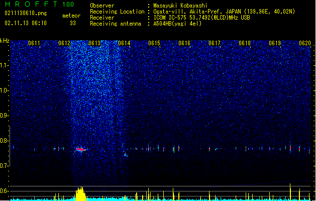Click the 'Receiver' field label
This screenshot has height=201, width=316.
point(102,18)
